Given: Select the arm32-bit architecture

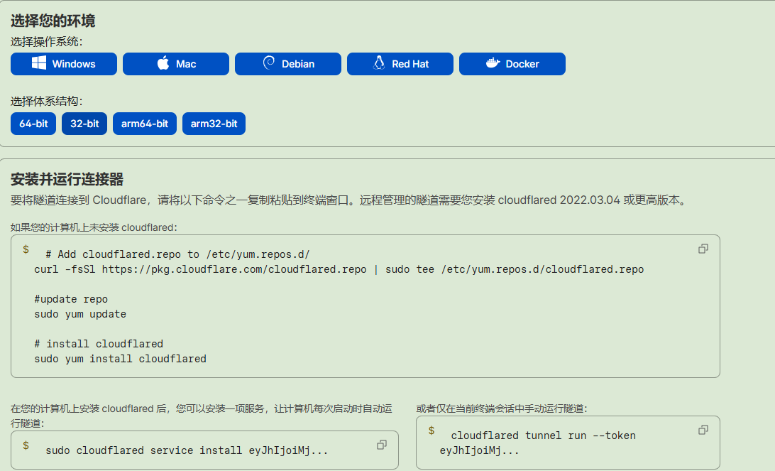Looking at the screenshot, I should (214, 124).
